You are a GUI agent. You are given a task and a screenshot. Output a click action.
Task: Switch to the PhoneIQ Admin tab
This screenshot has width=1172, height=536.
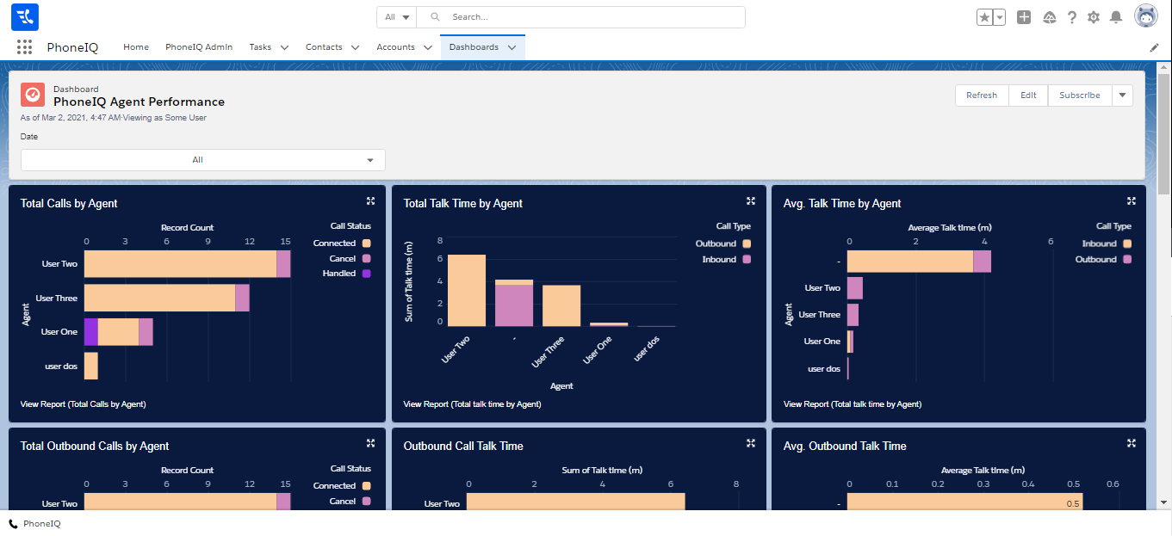coord(199,47)
